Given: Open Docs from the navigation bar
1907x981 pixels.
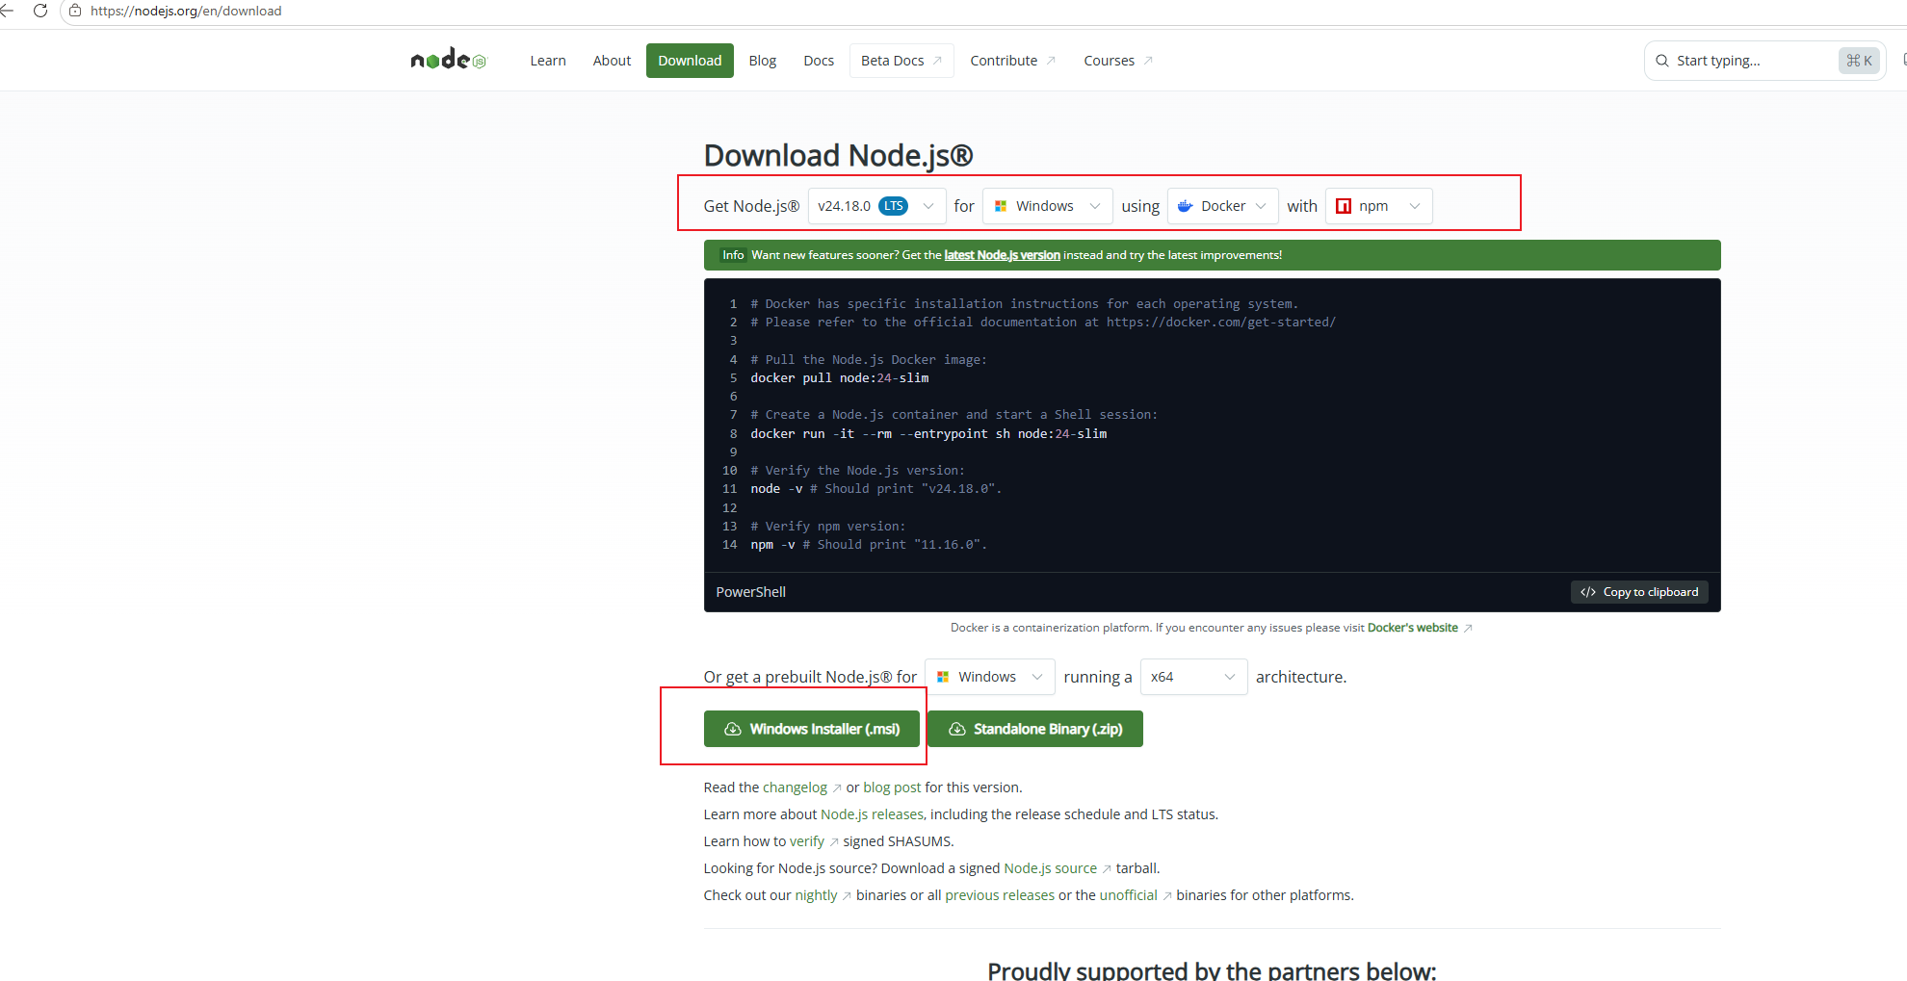Looking at the screenshot, I should [x=819, y=61].
